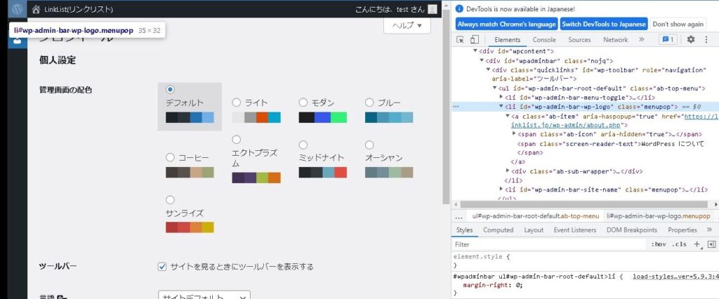Open DevTools settings gear
719x299 pixels.
tap(690, 40)
